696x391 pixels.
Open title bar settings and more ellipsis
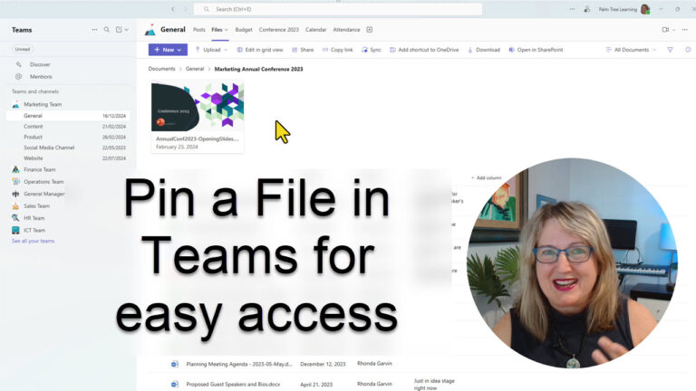[x=572, y=9]
